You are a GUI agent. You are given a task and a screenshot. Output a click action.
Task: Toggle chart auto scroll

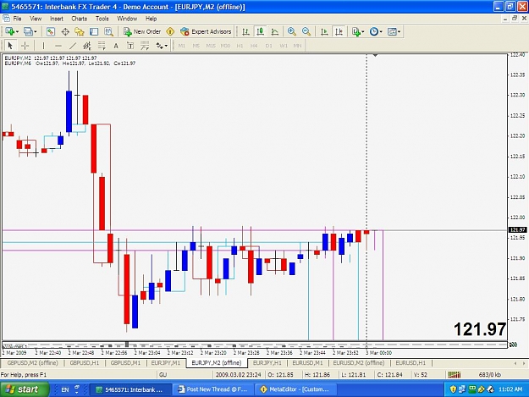pos(324,31)
